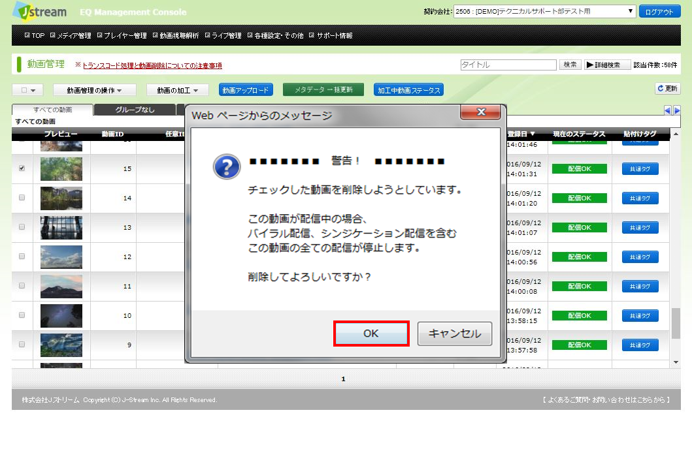The height and width of the screenshot is (468, 692).
Task: Click thumbnail preview of video ID 15
Action: 61,168
